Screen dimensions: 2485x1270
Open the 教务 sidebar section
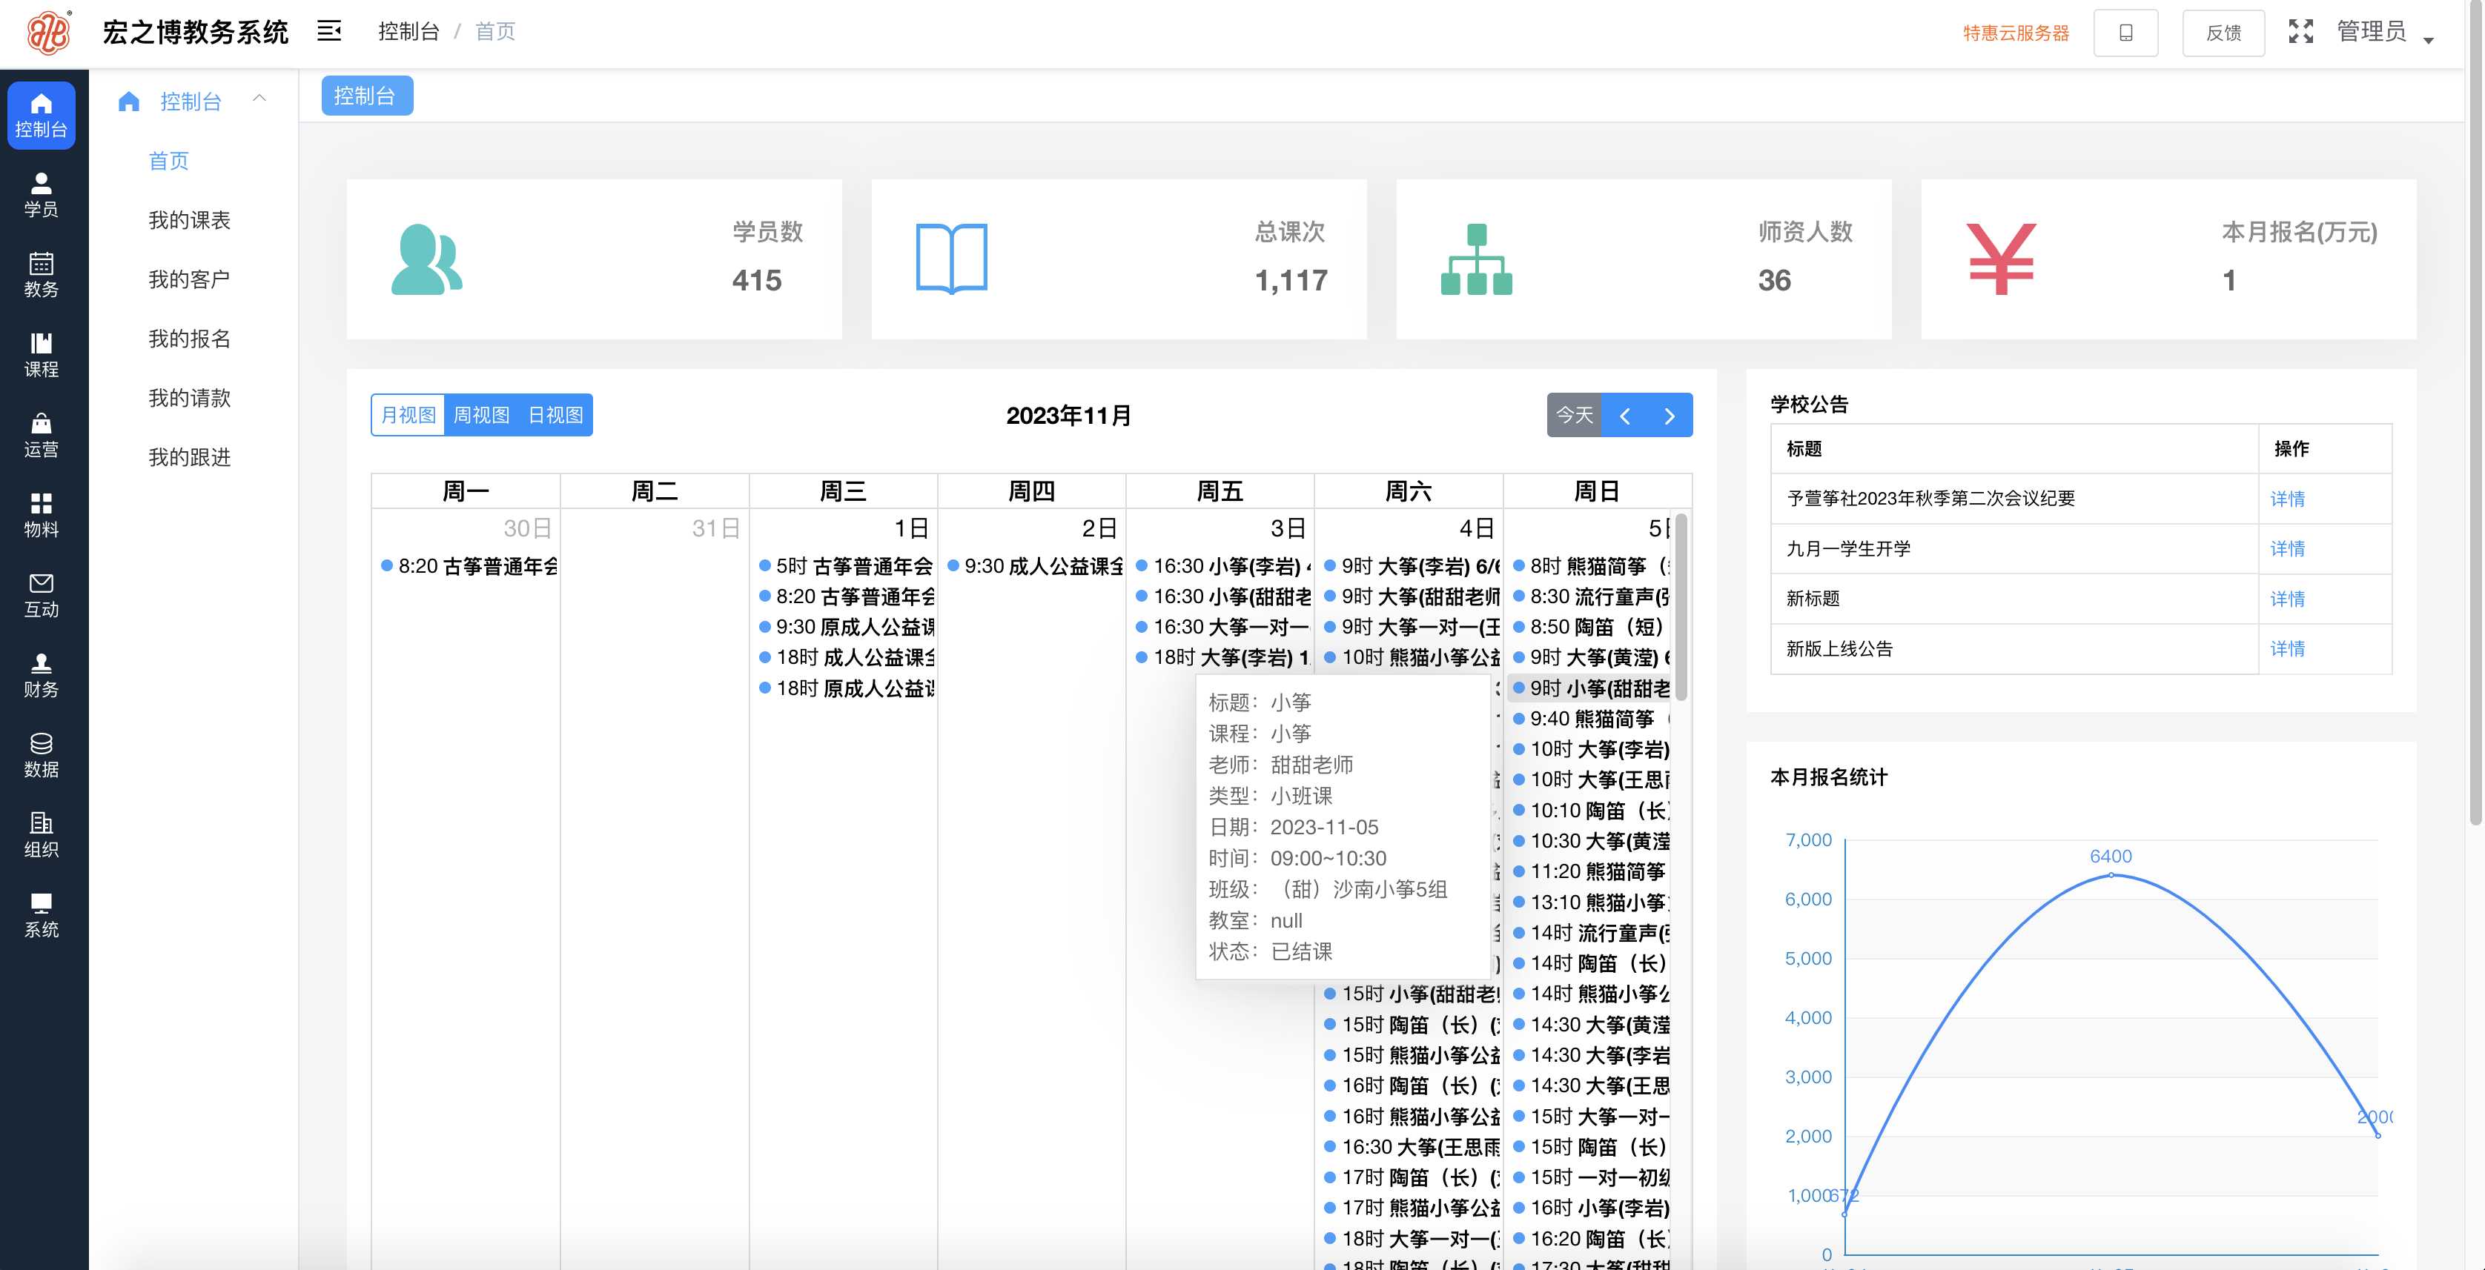pyautogui.click(x=42, y=275)
